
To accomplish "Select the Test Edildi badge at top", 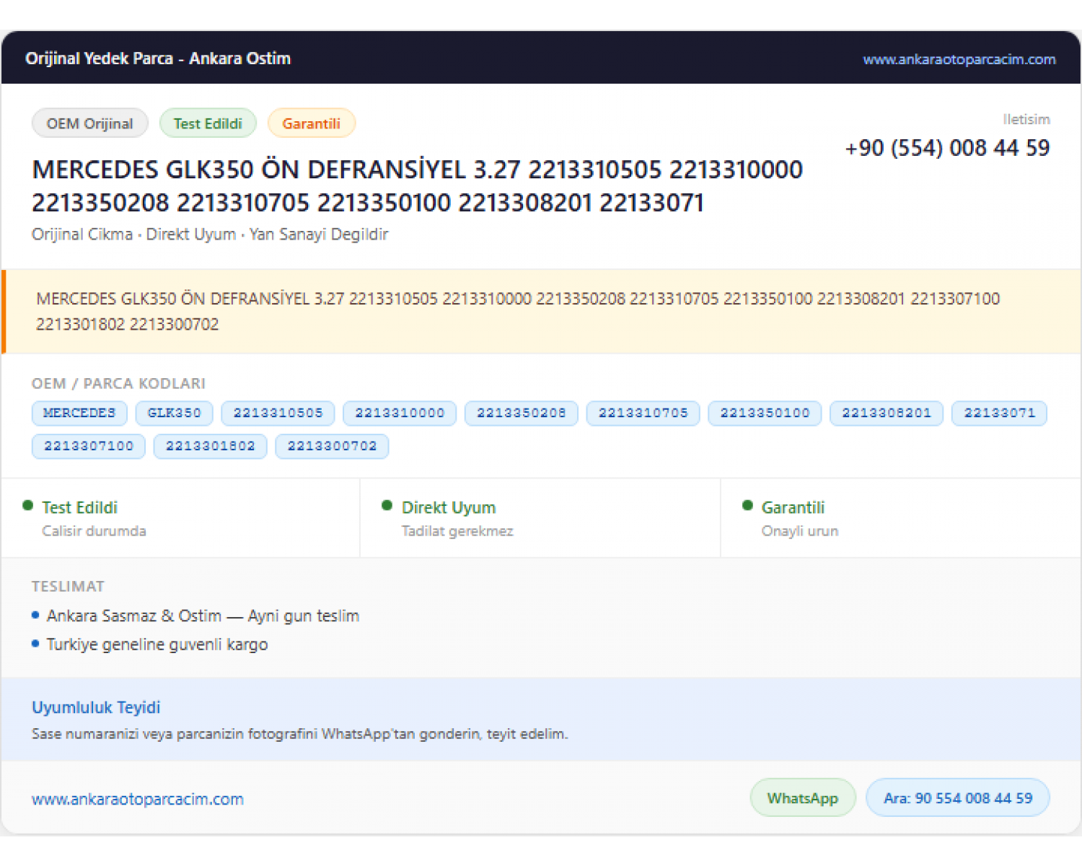I will pos(208,123).
